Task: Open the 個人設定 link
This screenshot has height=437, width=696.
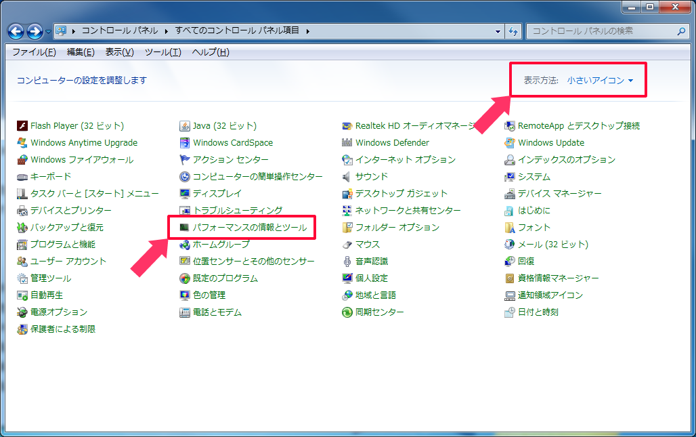Action: (x=372, y=278)
